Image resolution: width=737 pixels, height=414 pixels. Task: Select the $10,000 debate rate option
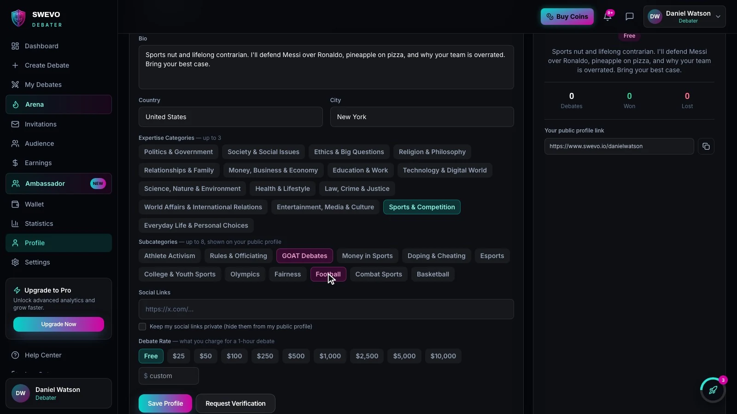pyautogui.click(x=443, y=356)
